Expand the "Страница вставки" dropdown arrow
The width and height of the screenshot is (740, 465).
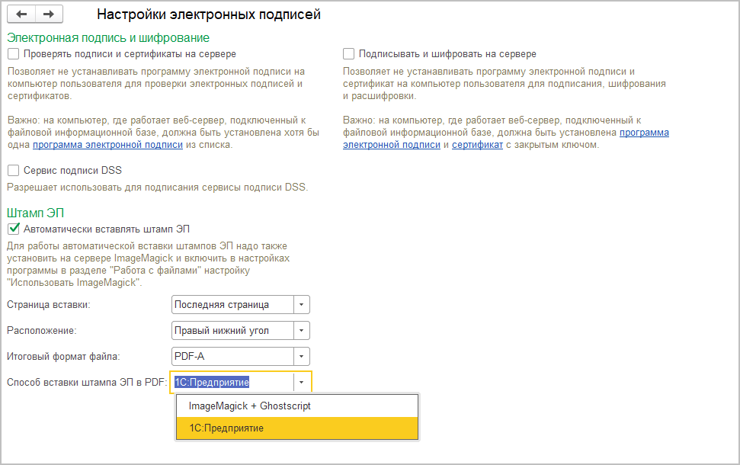[x=302, y=305]
